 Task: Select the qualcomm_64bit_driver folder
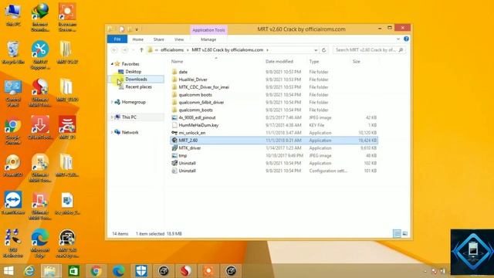pyautogui.click(x=201, y=103)
